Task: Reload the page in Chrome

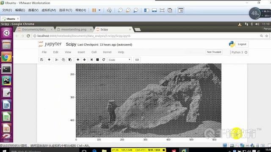Action: (x=28, y=36)
